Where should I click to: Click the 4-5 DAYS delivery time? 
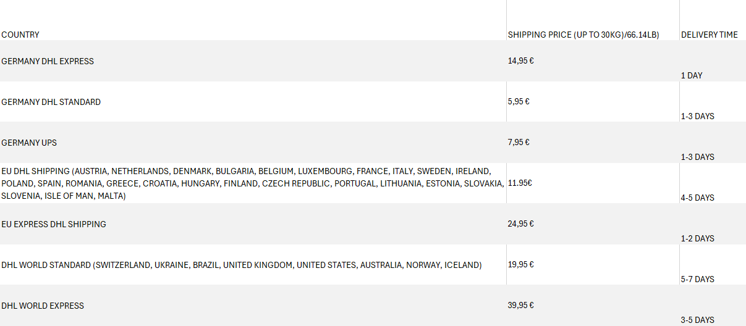pos(697,198)
